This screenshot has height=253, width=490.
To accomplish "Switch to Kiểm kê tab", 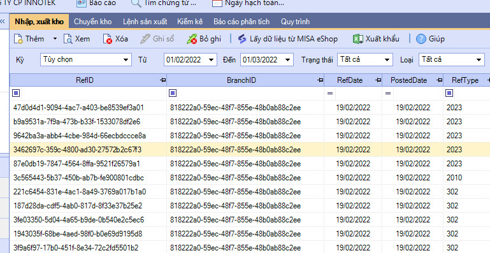I will (x=190, y=22).
